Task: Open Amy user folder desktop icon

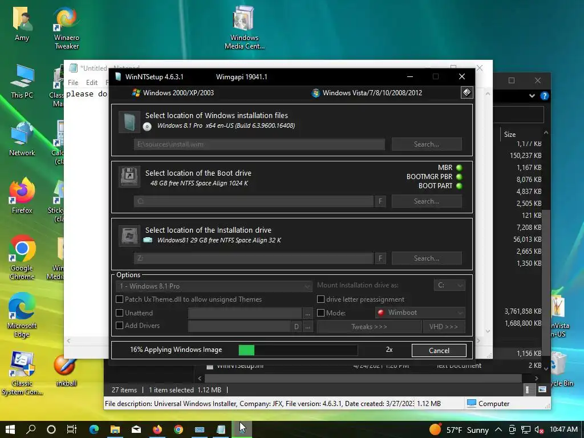Action: [x=22, y=24]
